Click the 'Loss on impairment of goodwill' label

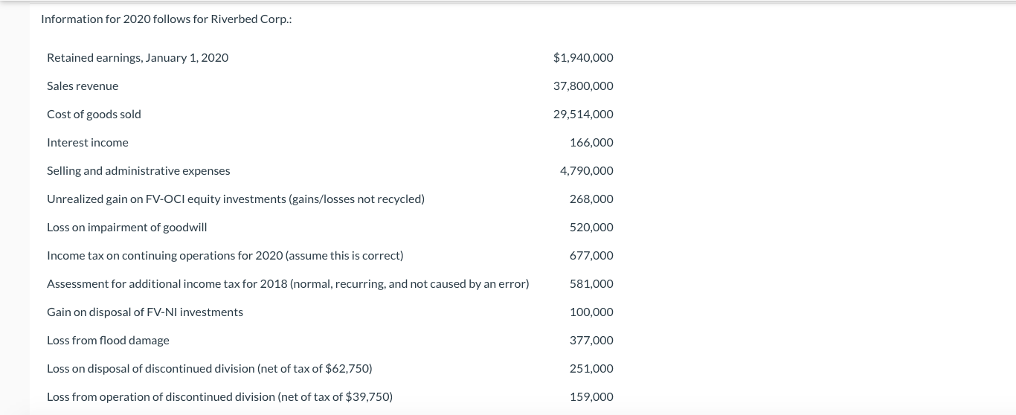(127, 228)
